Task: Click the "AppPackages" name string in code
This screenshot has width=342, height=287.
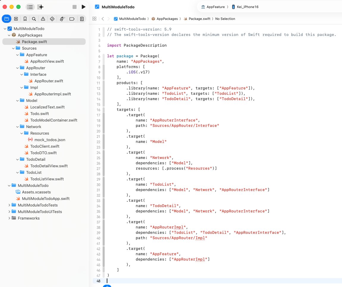Action: (146, 61)
